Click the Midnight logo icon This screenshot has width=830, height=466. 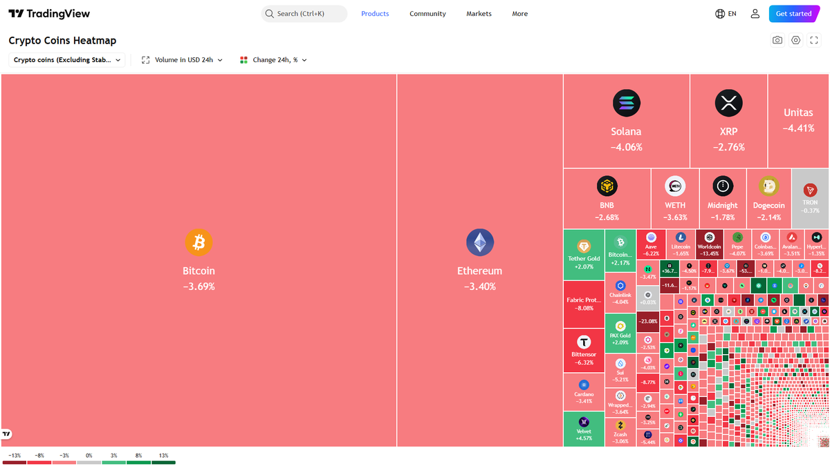click(722, 186)
